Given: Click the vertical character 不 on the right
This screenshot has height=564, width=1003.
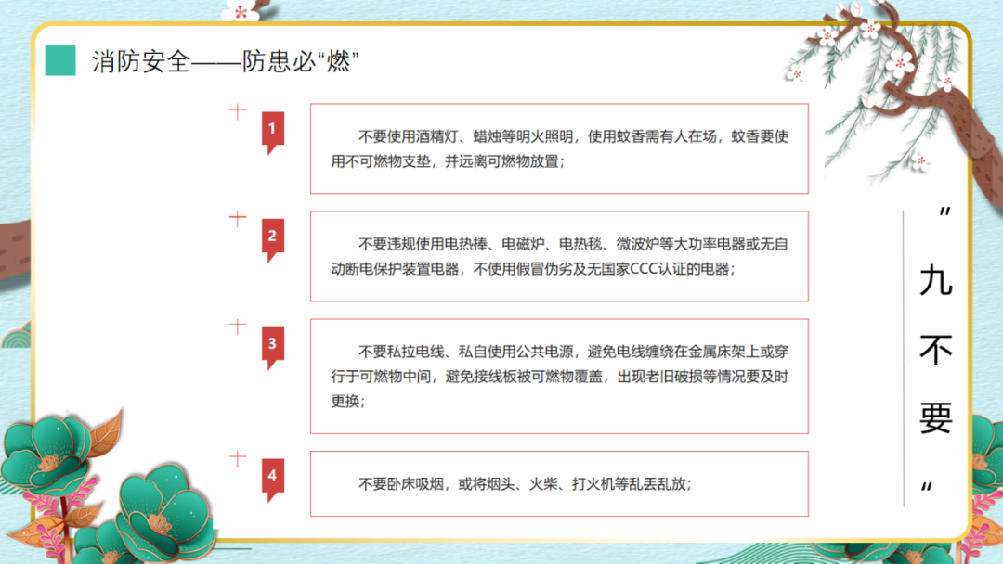Looking at the screenshot, I should point(936,349).
